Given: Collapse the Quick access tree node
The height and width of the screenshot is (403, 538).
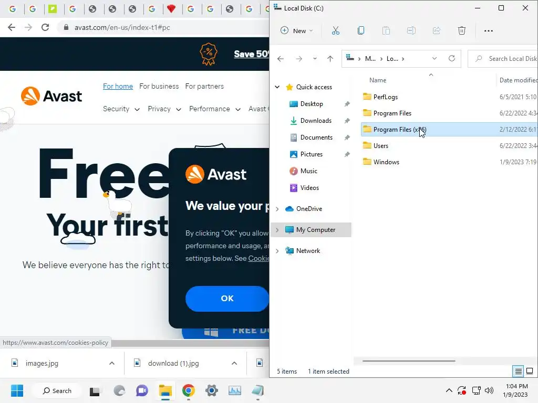Looking at the screenshot, I should pyautogui.click(x=277, y=87).
